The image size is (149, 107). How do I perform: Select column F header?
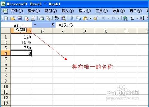point(127,31)
